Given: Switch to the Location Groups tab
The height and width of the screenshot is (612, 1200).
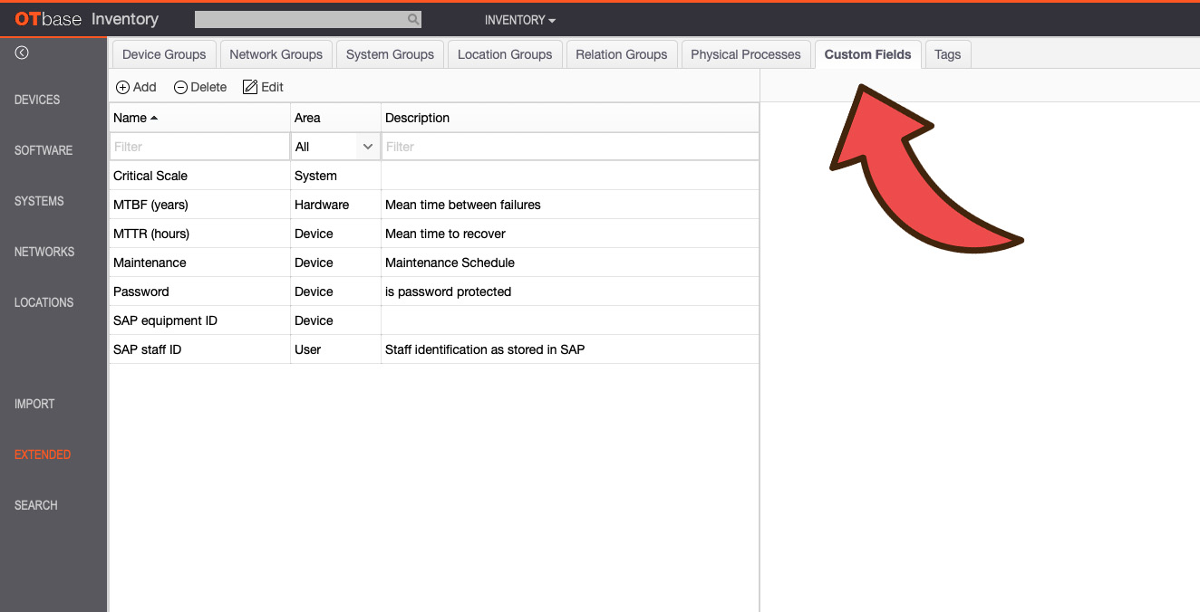Looking at the screenshot, I should pyautogui.click(x=505, y=54).
